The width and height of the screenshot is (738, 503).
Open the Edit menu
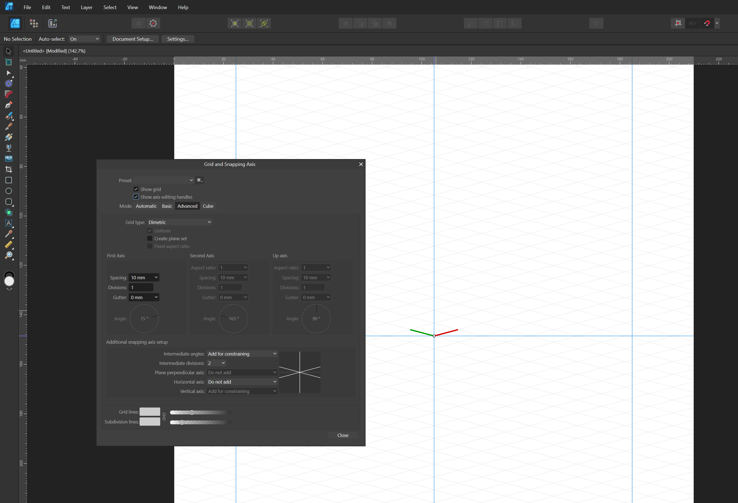point(46,7)
